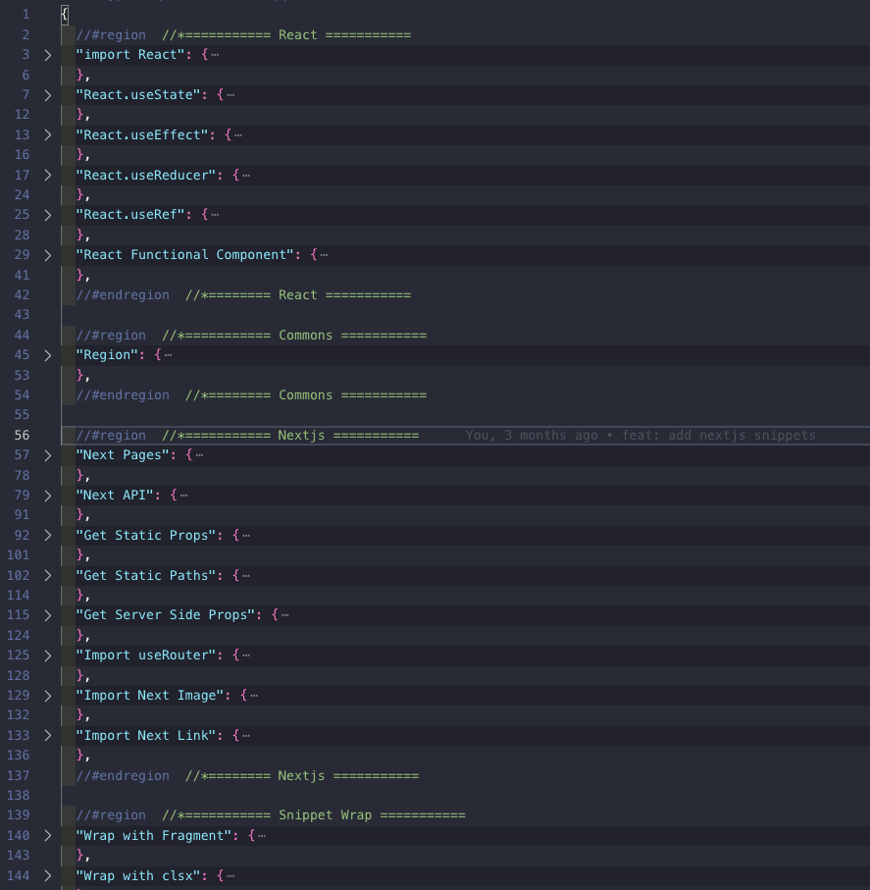Click the "//#endregion Nextjs" comment line
Image resolution: width=870 pixels, height=890 pixels.
[247, 776]
